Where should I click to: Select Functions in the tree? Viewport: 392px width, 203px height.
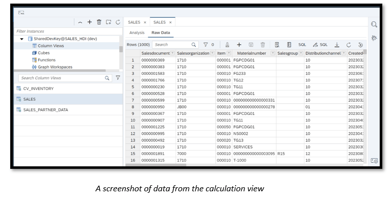(46, 60)
